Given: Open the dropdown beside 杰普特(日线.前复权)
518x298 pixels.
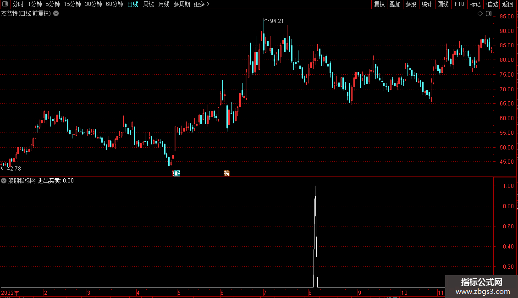Looking at the screenshot, I should point(56,14).
